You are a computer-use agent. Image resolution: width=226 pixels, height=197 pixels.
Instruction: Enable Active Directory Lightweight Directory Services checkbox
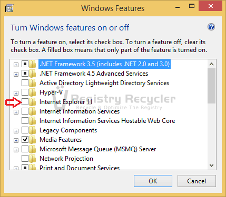click(25, 83)
